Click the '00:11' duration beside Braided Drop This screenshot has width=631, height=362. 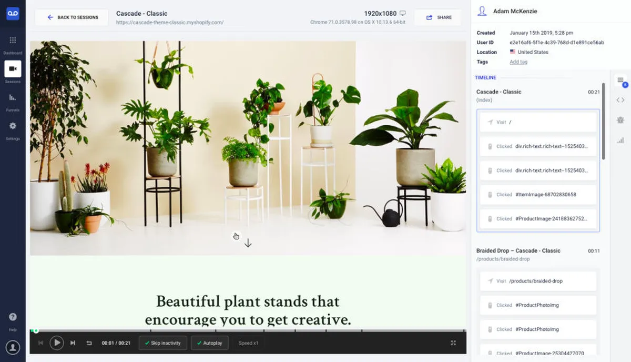[594, 251]
